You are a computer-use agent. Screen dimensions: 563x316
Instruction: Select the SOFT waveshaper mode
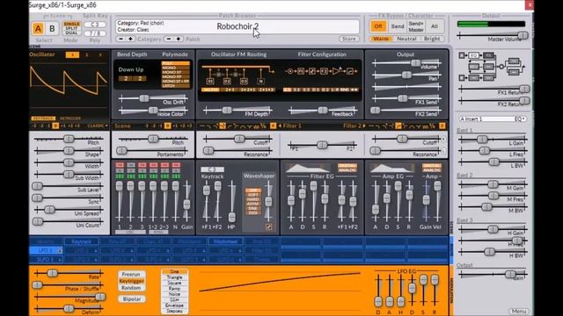[252, 195]
